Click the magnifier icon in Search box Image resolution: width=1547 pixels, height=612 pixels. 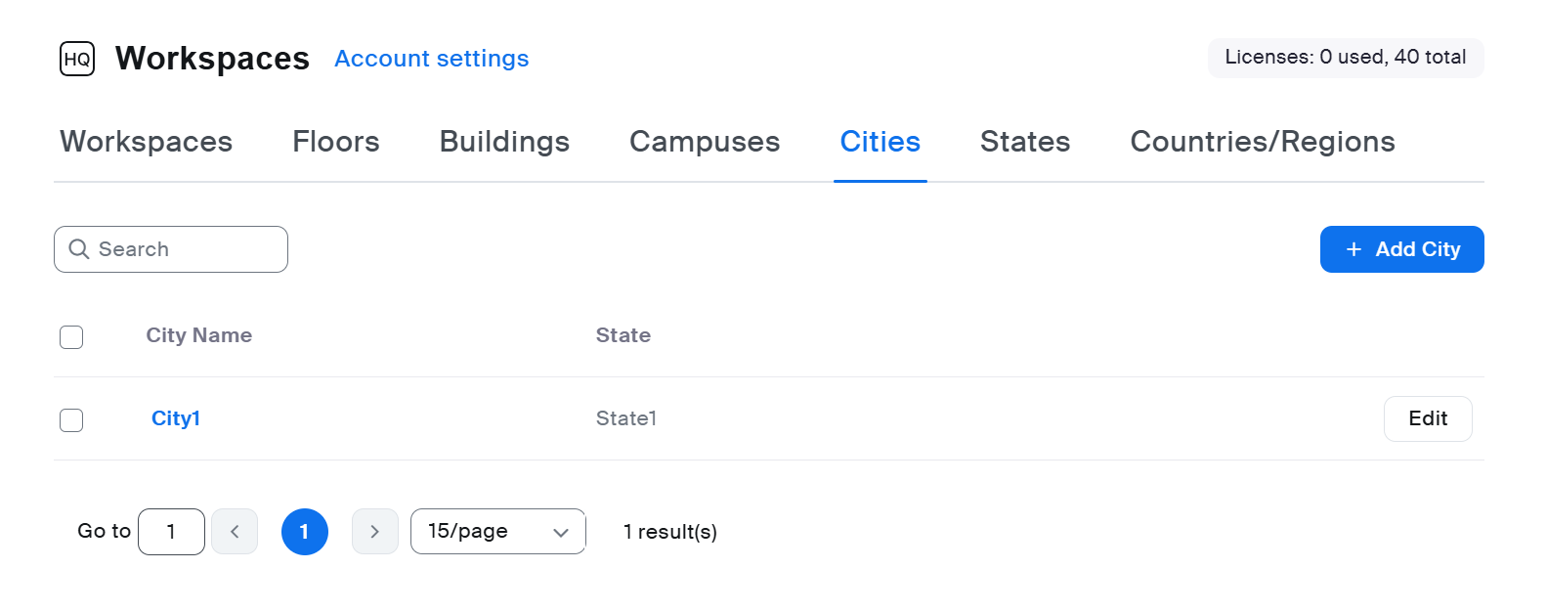79,249
